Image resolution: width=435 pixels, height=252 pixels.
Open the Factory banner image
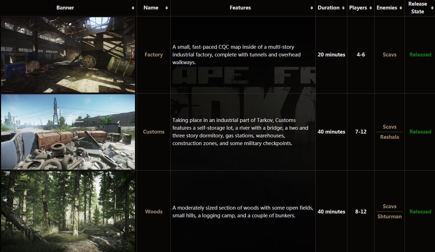(68, 55)
